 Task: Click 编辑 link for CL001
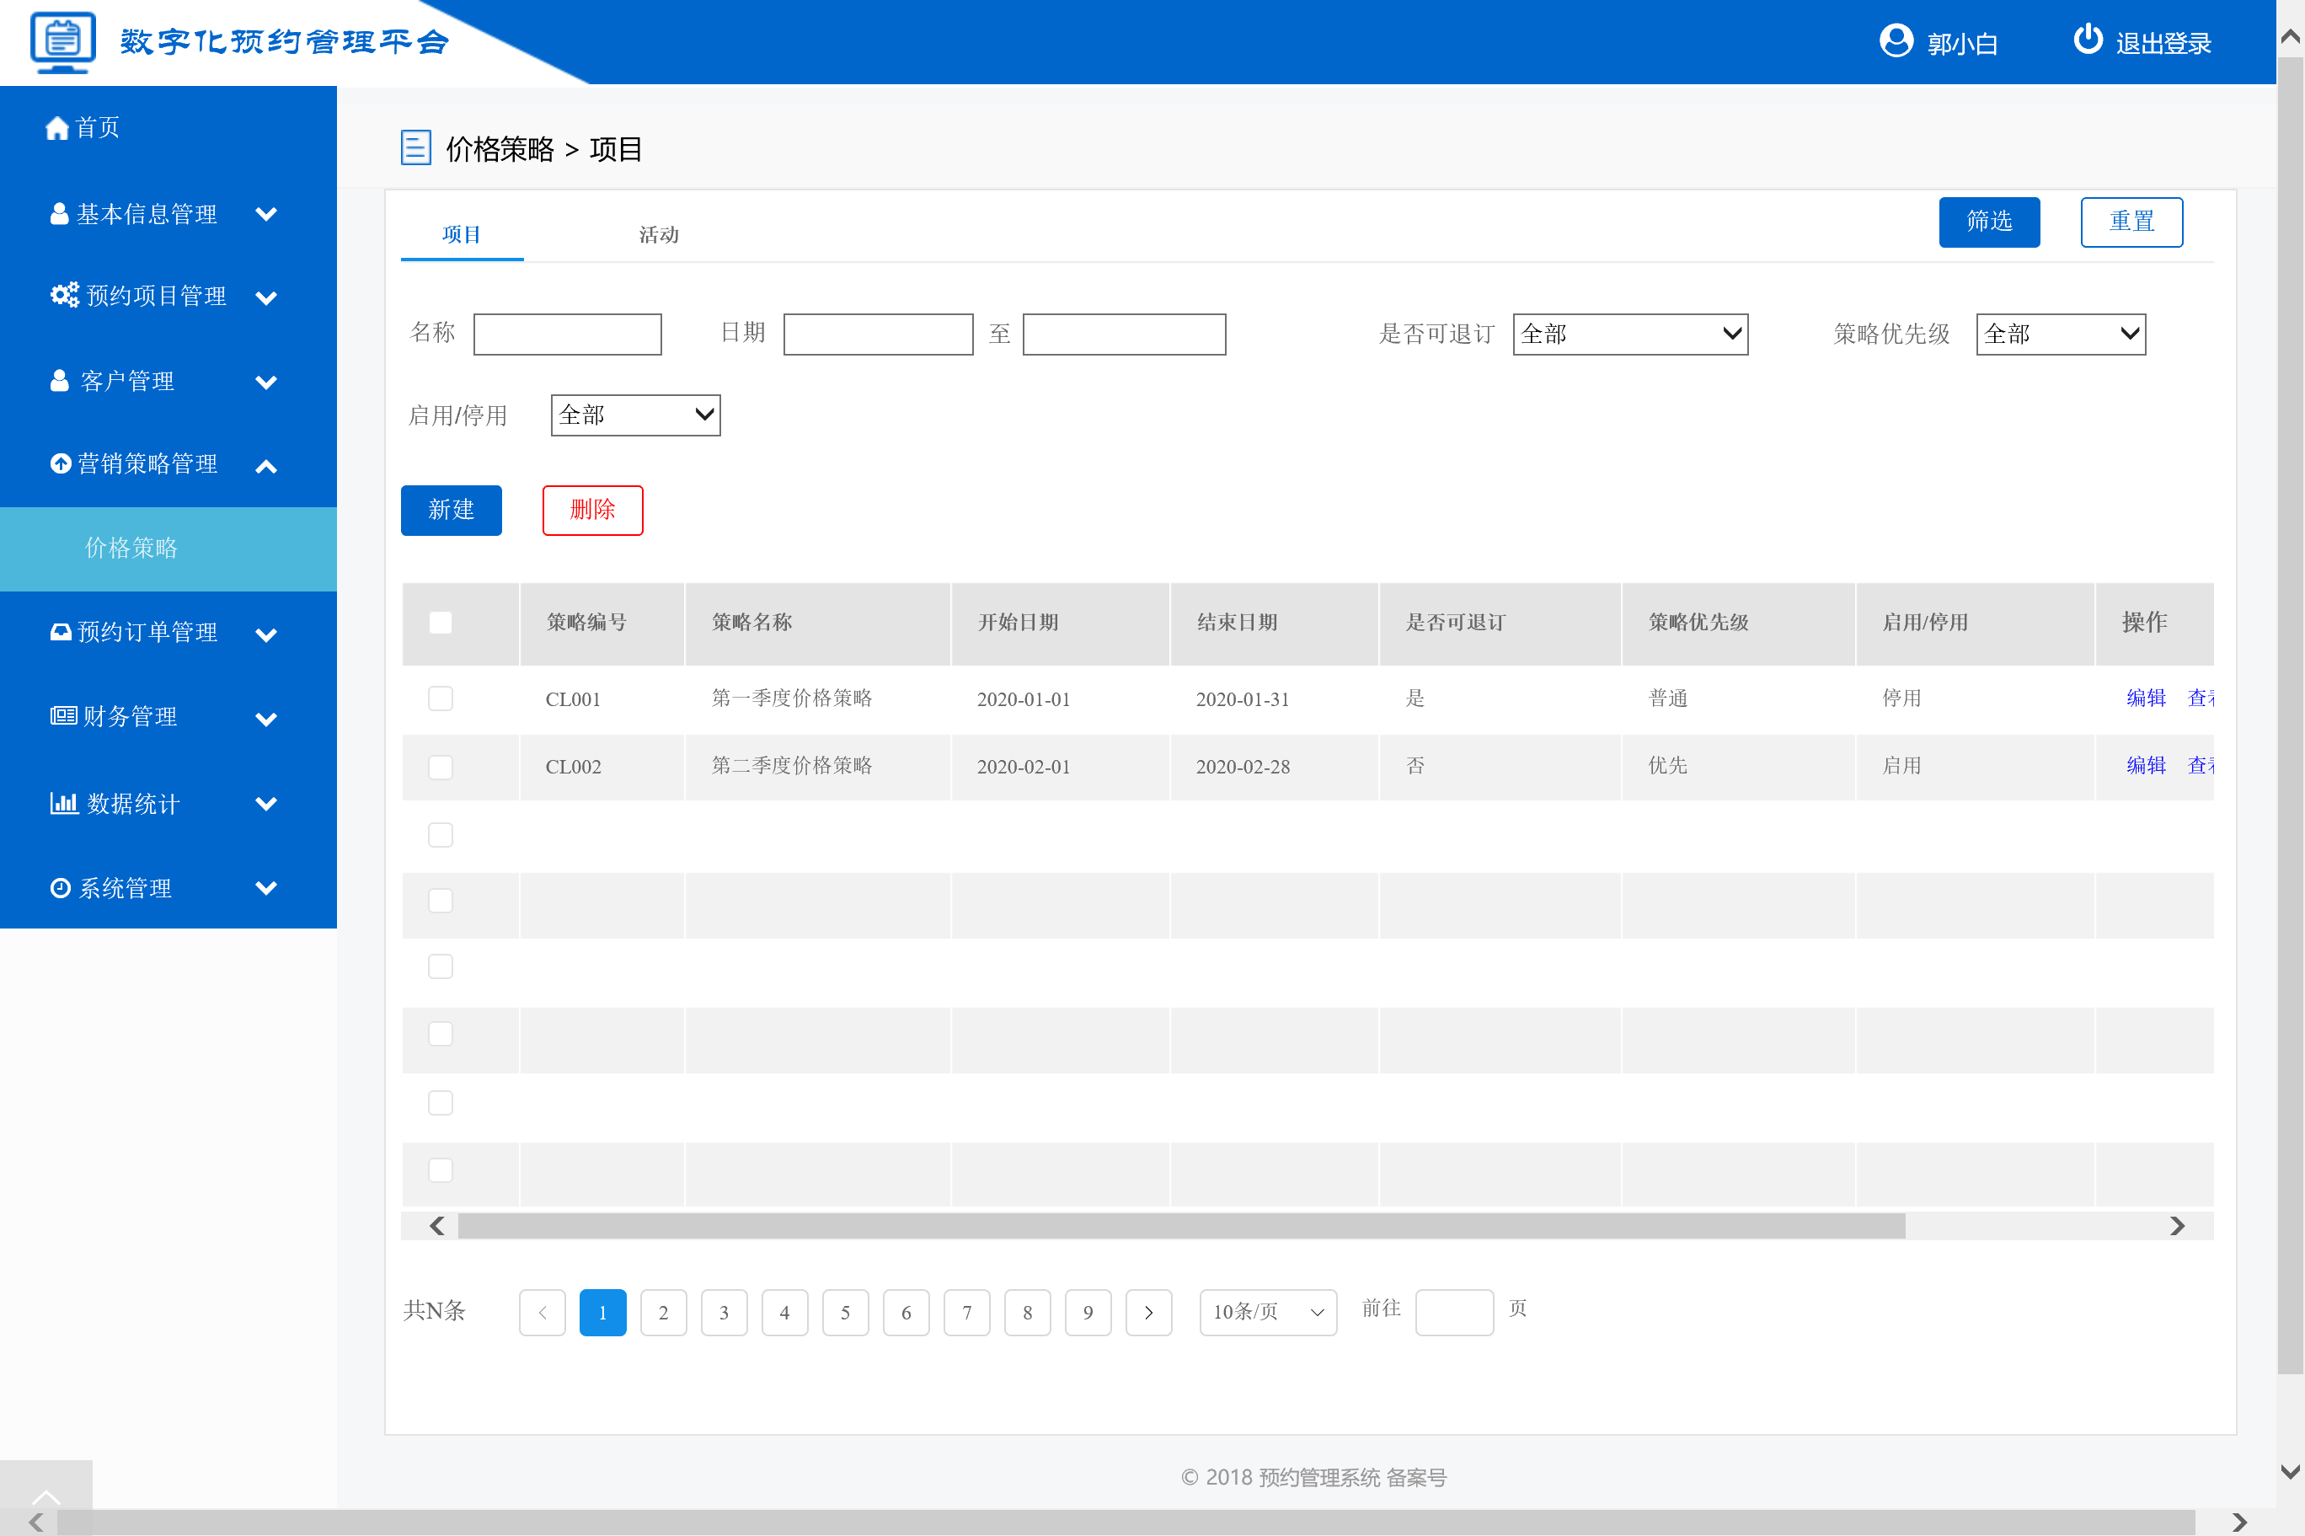point(2147,698)
